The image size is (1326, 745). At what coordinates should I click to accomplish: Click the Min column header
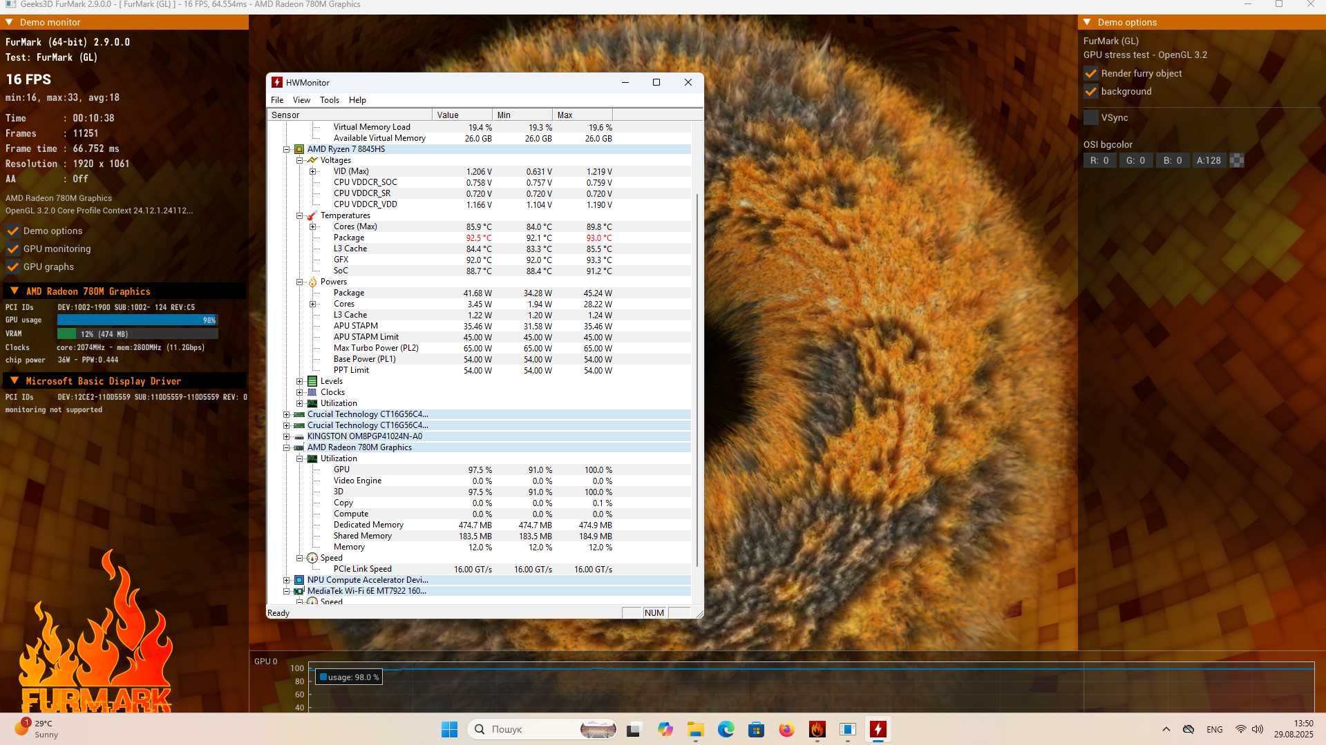tap(522, 115)
